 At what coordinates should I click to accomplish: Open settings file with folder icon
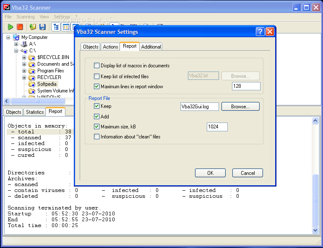(33, 27)
